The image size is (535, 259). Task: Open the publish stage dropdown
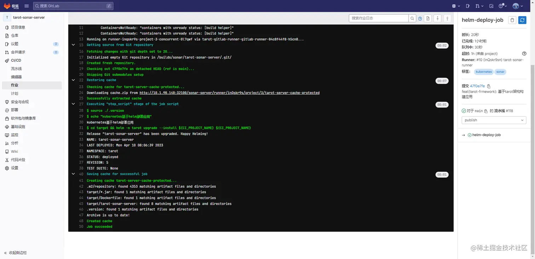[494, 120]
